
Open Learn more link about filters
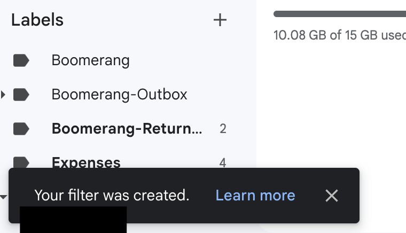tap(255, 196)
